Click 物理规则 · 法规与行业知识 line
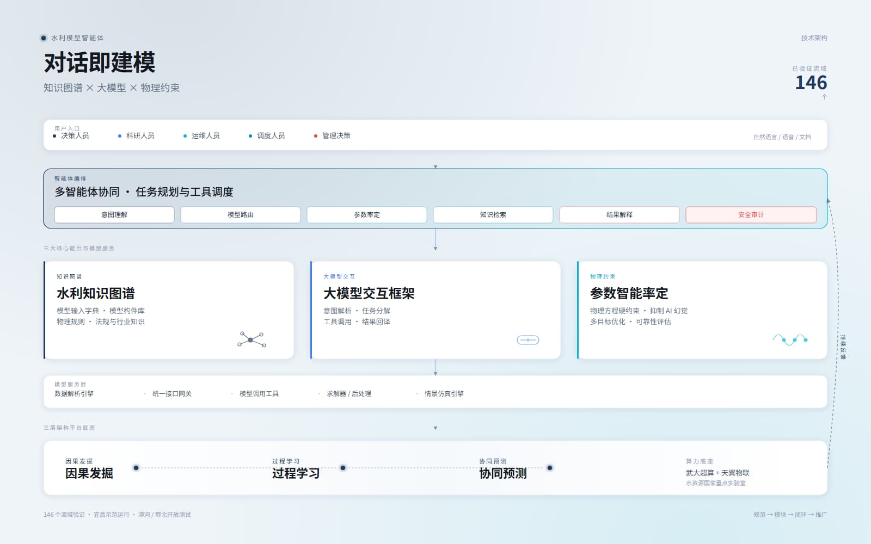Viewport: 871px width, 544px height. click(x=101, y=322)
